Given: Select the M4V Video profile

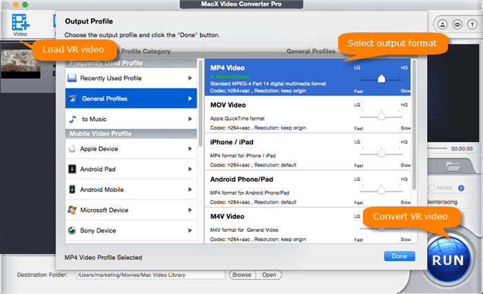Looking at the screenshot, I should click(x=308, y=226).
